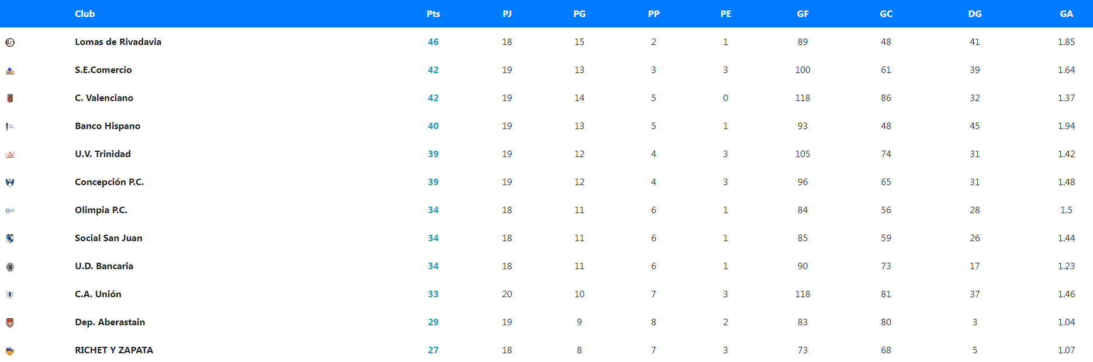The height and width of the screenshot is (362, 1093).
Task: Click the S.E.Comercio club logo
Action: pos(10,71)
